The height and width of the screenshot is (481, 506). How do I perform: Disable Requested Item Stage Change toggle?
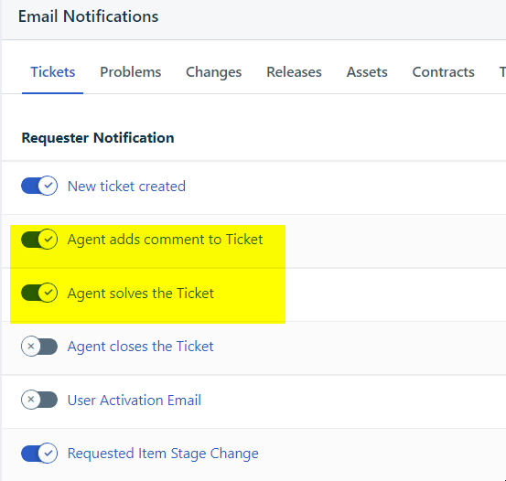pyautogui.click(x=39, y=453)
